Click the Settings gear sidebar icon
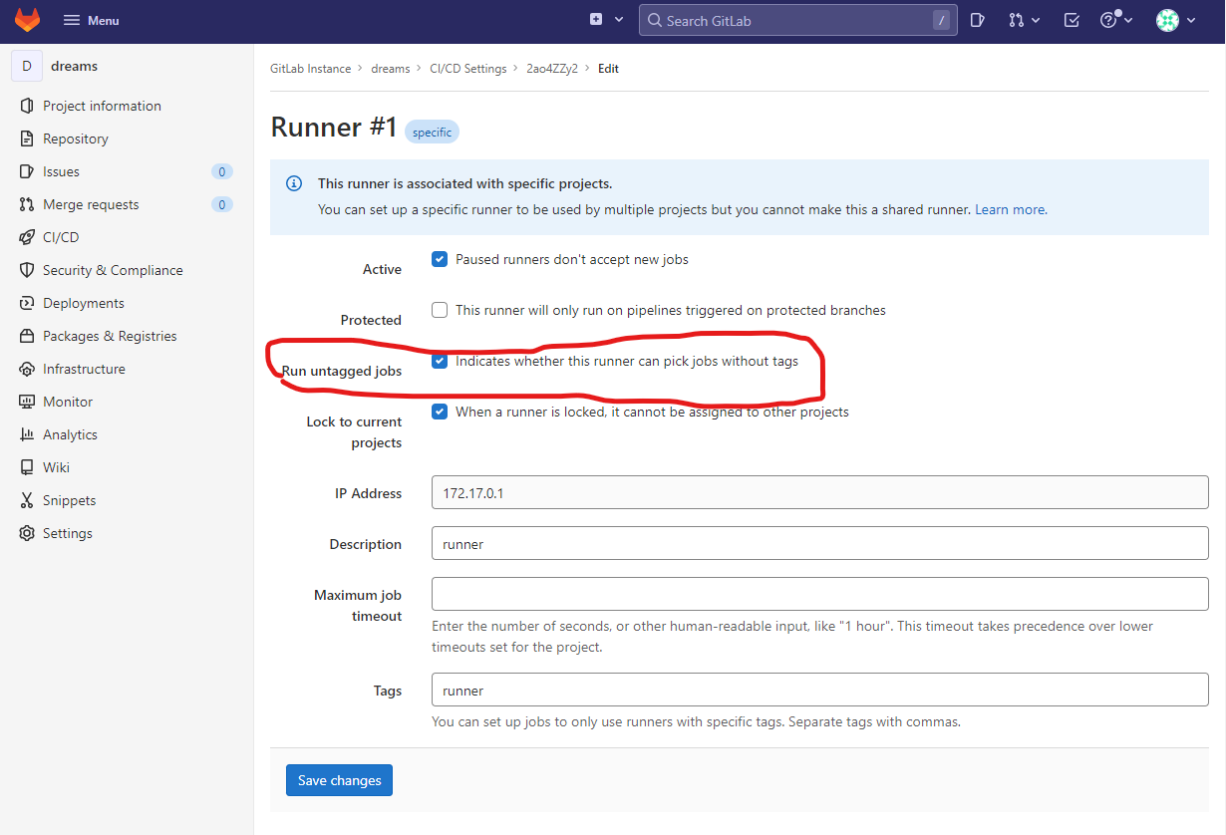This screenshot has width=1226, height=835. pyautogui.click(x=26, y=533)
